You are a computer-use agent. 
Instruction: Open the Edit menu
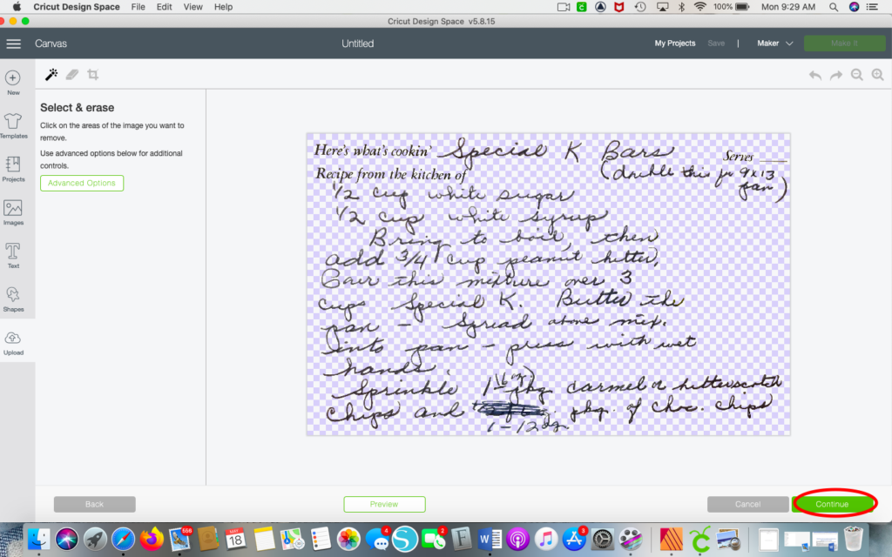[165, 7]
